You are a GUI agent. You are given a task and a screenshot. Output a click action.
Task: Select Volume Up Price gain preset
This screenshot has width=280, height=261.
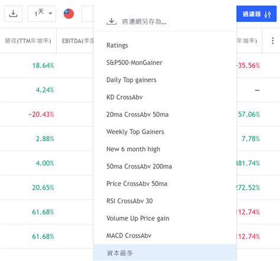pos(165,218)
